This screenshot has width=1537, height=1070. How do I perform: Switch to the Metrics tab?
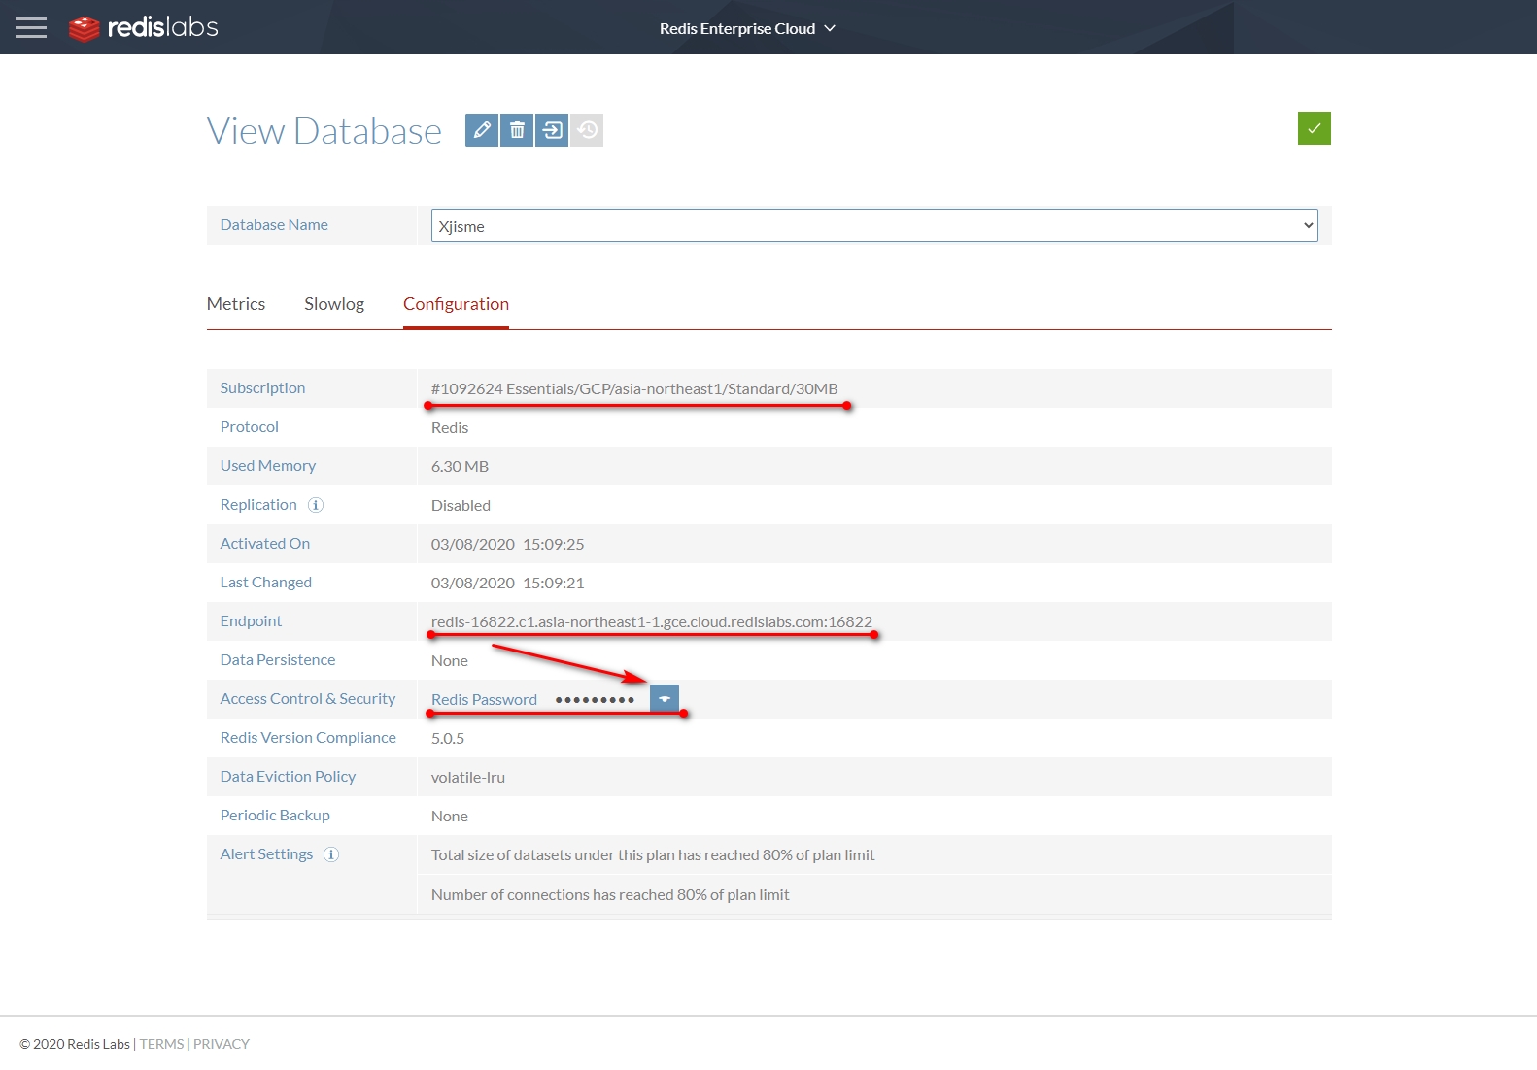coord(236,304)
